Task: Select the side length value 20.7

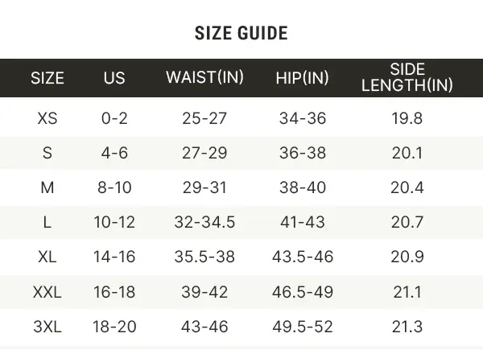Action: click(x=407, y=223)
